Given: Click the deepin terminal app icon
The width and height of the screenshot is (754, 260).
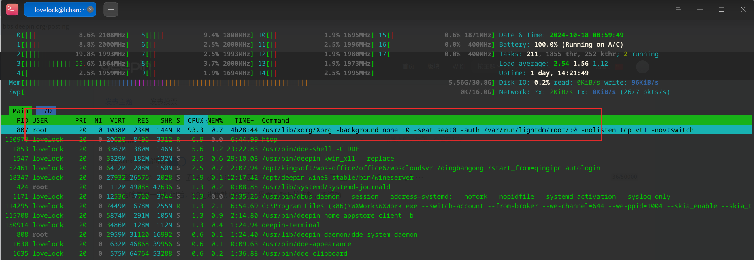Looking at the screenshot, I should tap(12, 10).
